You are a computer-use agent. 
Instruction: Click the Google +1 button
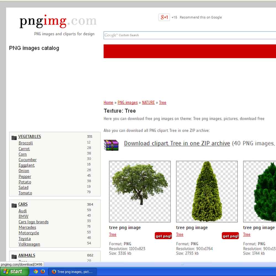click(x=164, y=17)
